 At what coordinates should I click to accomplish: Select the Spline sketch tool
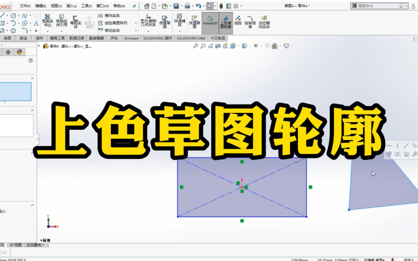click(x=24, y=16)
